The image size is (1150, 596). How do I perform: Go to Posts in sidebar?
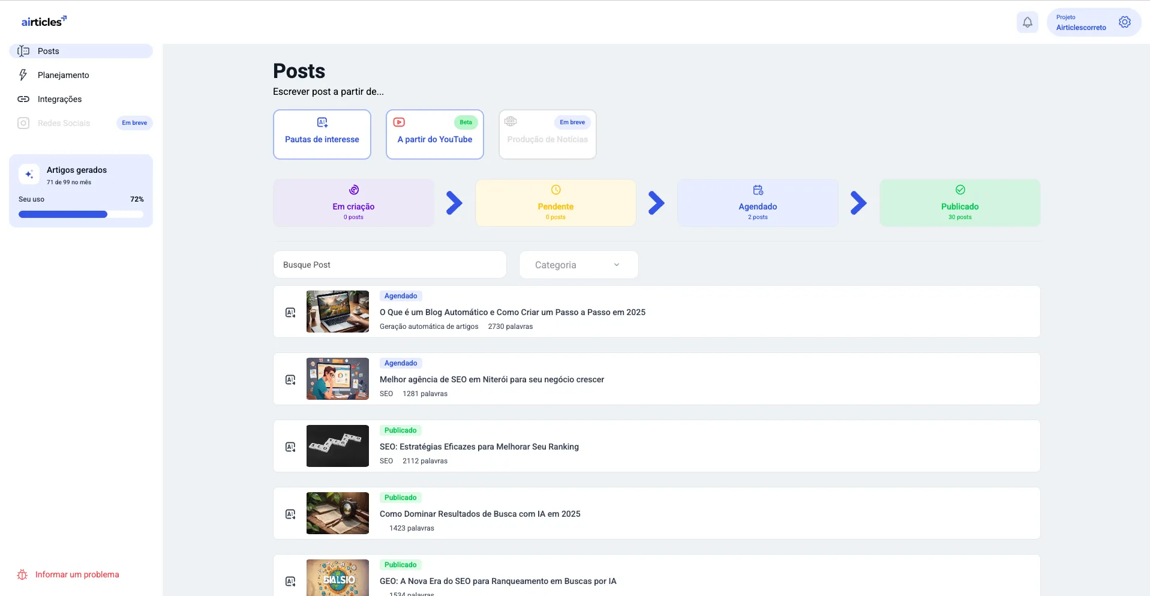tap(81, 51)
